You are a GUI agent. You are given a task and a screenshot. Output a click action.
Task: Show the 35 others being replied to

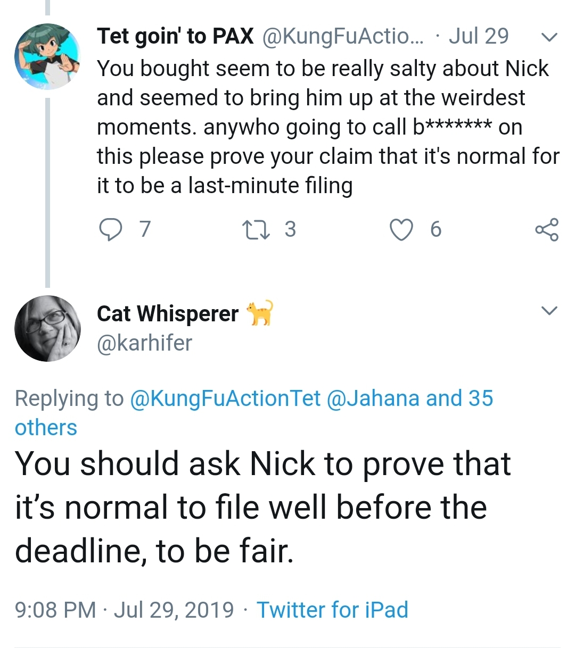tap(254, 413)
